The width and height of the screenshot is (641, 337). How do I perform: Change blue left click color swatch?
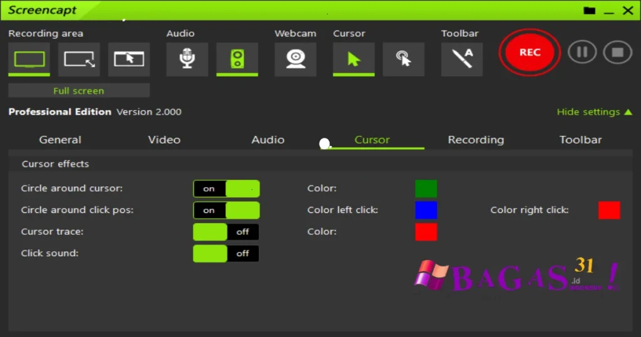pos(426,210)
